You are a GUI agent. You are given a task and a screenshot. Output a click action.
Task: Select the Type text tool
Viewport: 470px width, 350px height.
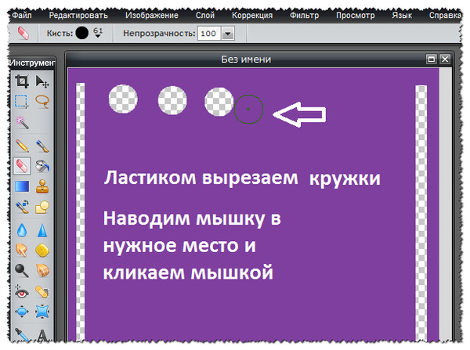coord(42,334)
